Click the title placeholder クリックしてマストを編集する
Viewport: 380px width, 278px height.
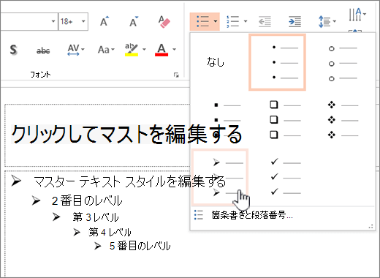[126, 135]
